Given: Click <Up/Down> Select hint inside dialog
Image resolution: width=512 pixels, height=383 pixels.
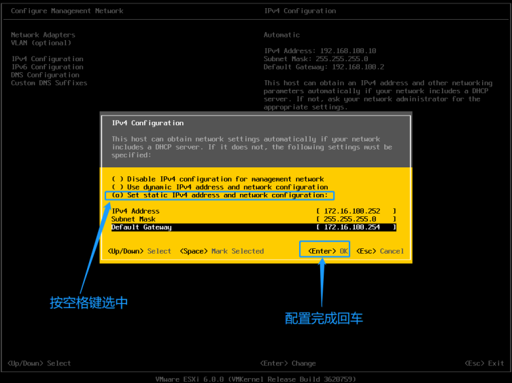Looking at the screenshot, I should [x=139, y=251].
